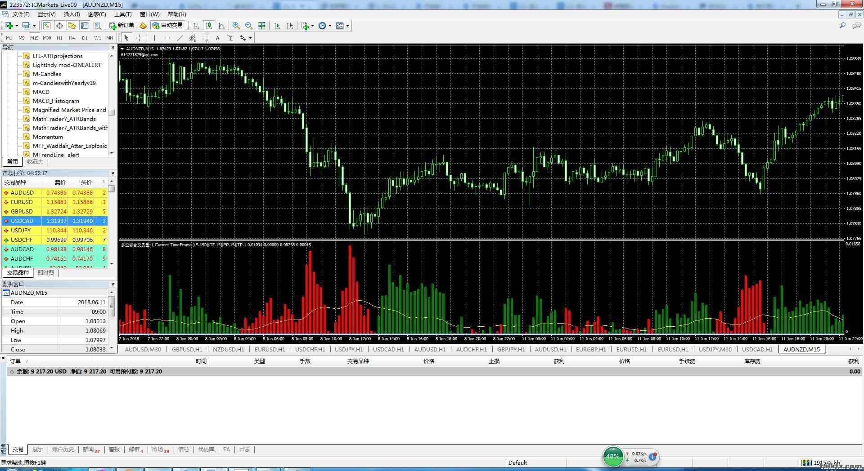Image resolution: width=864 pixels, height=471 pixels.
Task: Open the search magnifier icon
Action: coord(842,26)
